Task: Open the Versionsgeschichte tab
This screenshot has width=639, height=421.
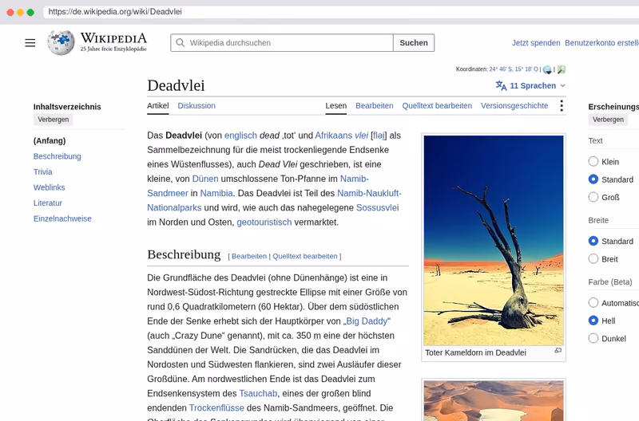Action: [x=514, y=106]
